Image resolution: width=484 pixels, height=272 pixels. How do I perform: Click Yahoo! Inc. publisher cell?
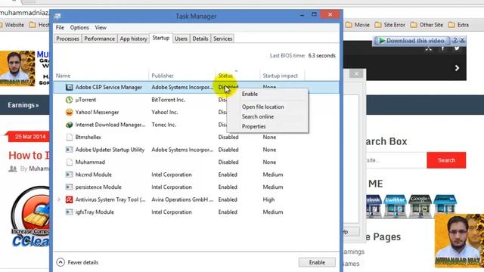pos(165,113)
